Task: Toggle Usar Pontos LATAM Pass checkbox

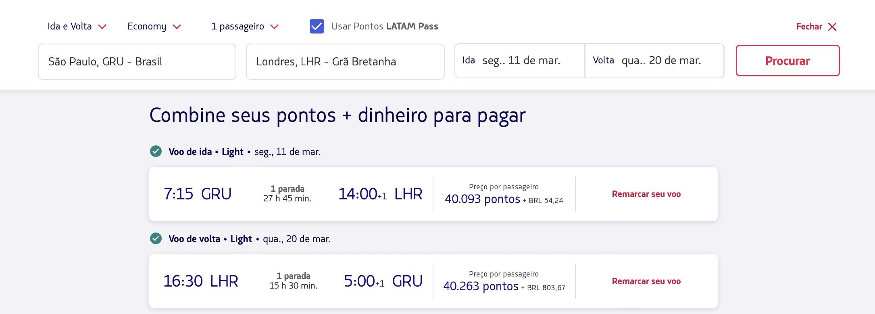Action: (x=317, y=26)
